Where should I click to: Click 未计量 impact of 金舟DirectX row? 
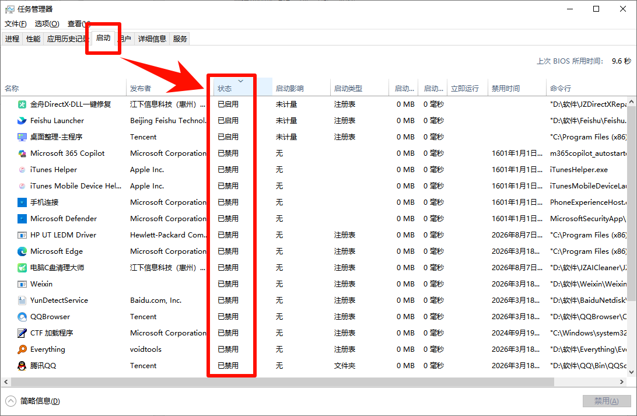[286, 104]
